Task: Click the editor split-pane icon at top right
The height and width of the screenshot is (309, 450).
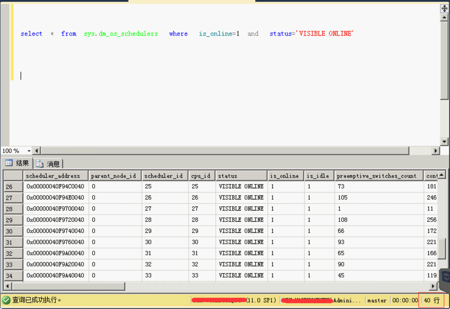Action: (444, 9)
